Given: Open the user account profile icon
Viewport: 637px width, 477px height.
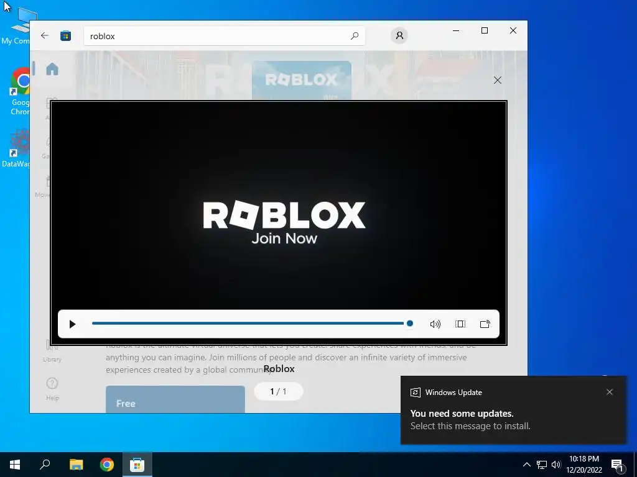Looking at the screenshot, I should pyautogui.click(x=399, y=35).
